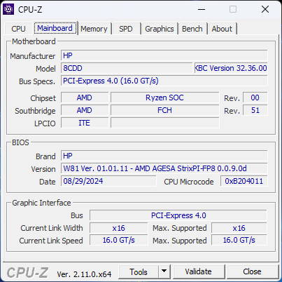Select the BIOS Version text field

pos(164,168)
